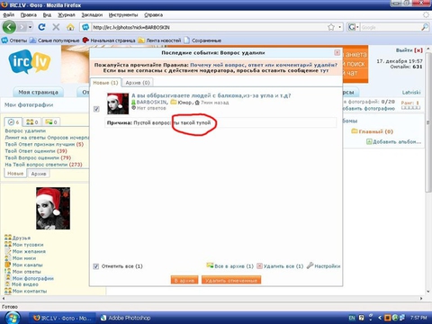Go to the home page icon

(70, 27)
